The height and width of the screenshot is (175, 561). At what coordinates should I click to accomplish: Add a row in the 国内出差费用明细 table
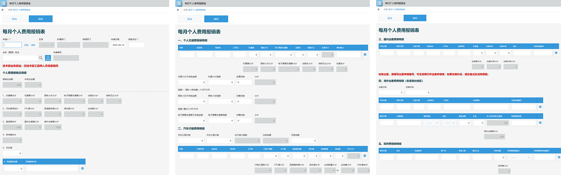556,53
